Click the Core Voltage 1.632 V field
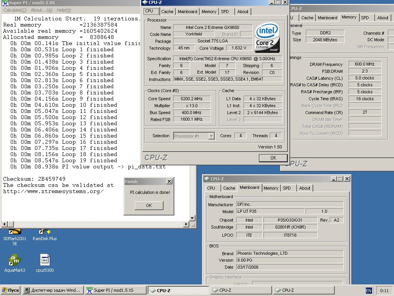 239,48
